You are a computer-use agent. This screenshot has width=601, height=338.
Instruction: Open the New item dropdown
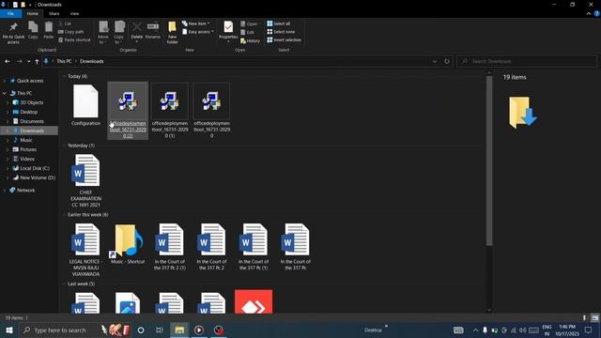tap(195, 23)
